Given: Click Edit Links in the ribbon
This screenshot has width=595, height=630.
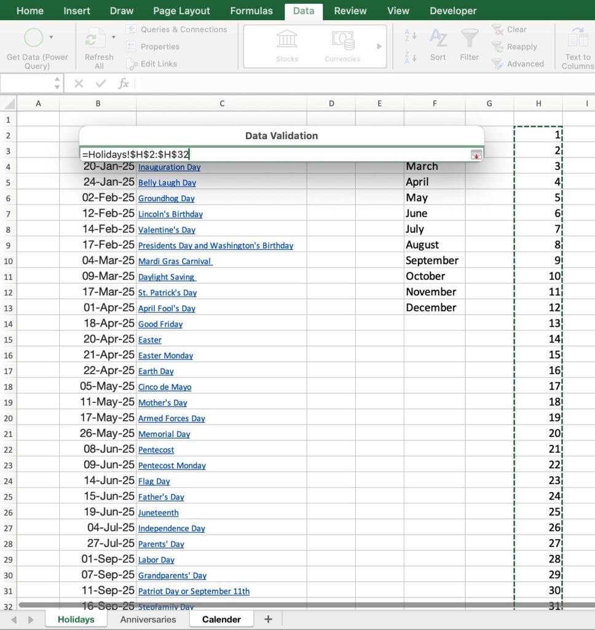Looking at the screenshot, I should coord(152,64).
